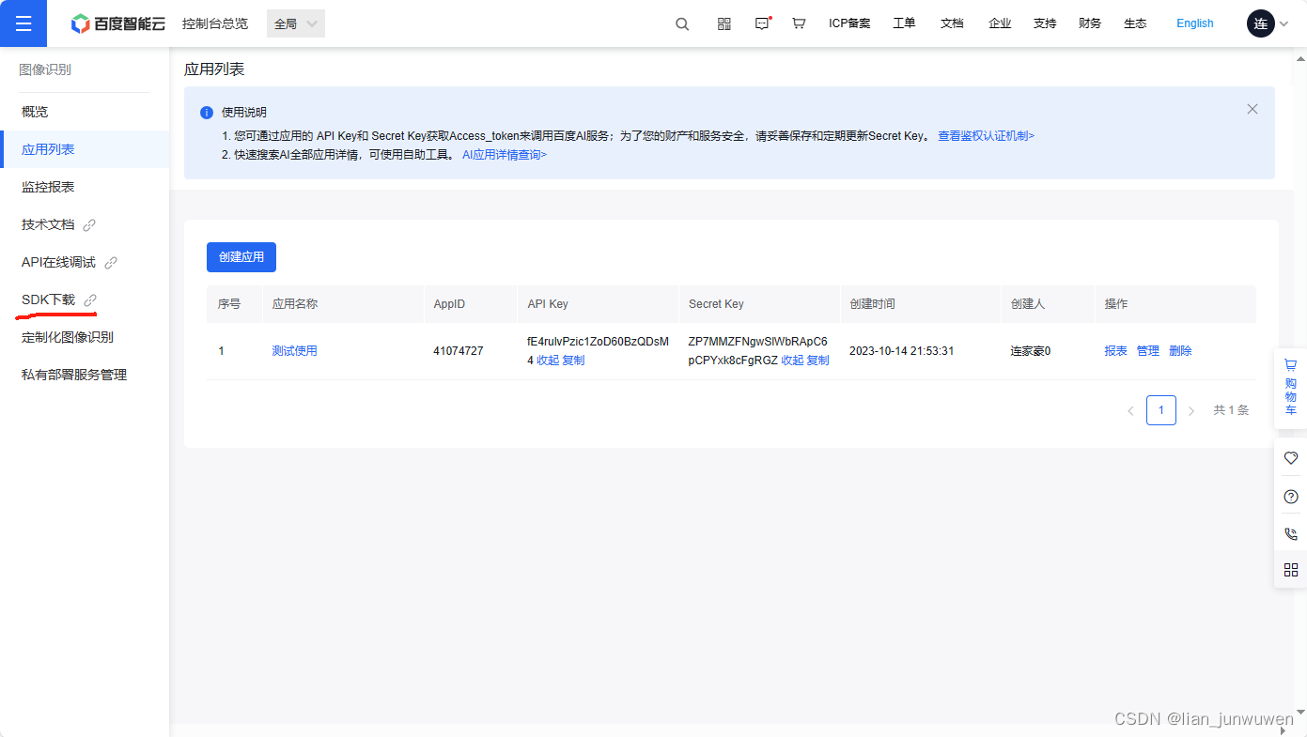Open the grid apps icon on right
1307x737 pixels.
pos(1291,570)
